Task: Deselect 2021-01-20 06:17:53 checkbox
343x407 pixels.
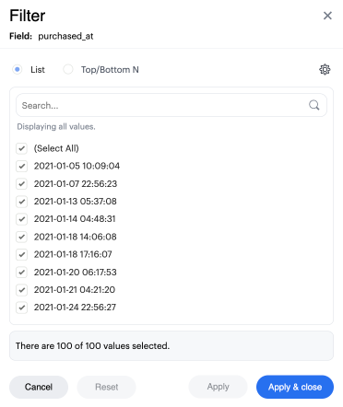Action: tap(21, 272)
